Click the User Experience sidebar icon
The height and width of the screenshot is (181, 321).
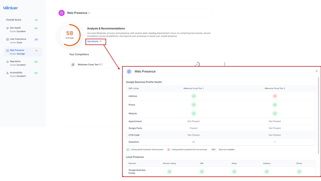(8, 39)
